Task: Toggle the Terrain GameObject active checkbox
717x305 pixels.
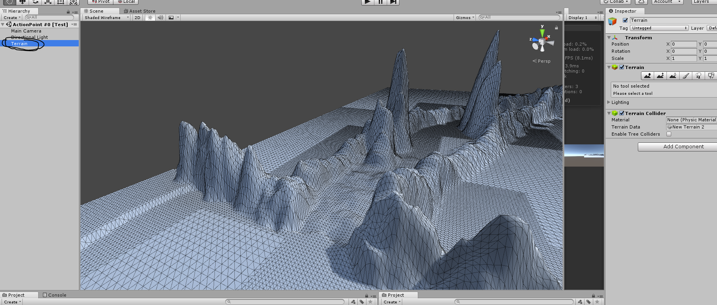Action: pyautogui.click(x=625, y=20)
